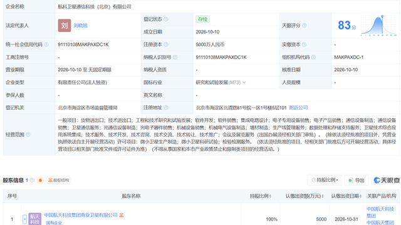Click the 序号 column header
Screen dimensions: 401x225
click(12, 196)
